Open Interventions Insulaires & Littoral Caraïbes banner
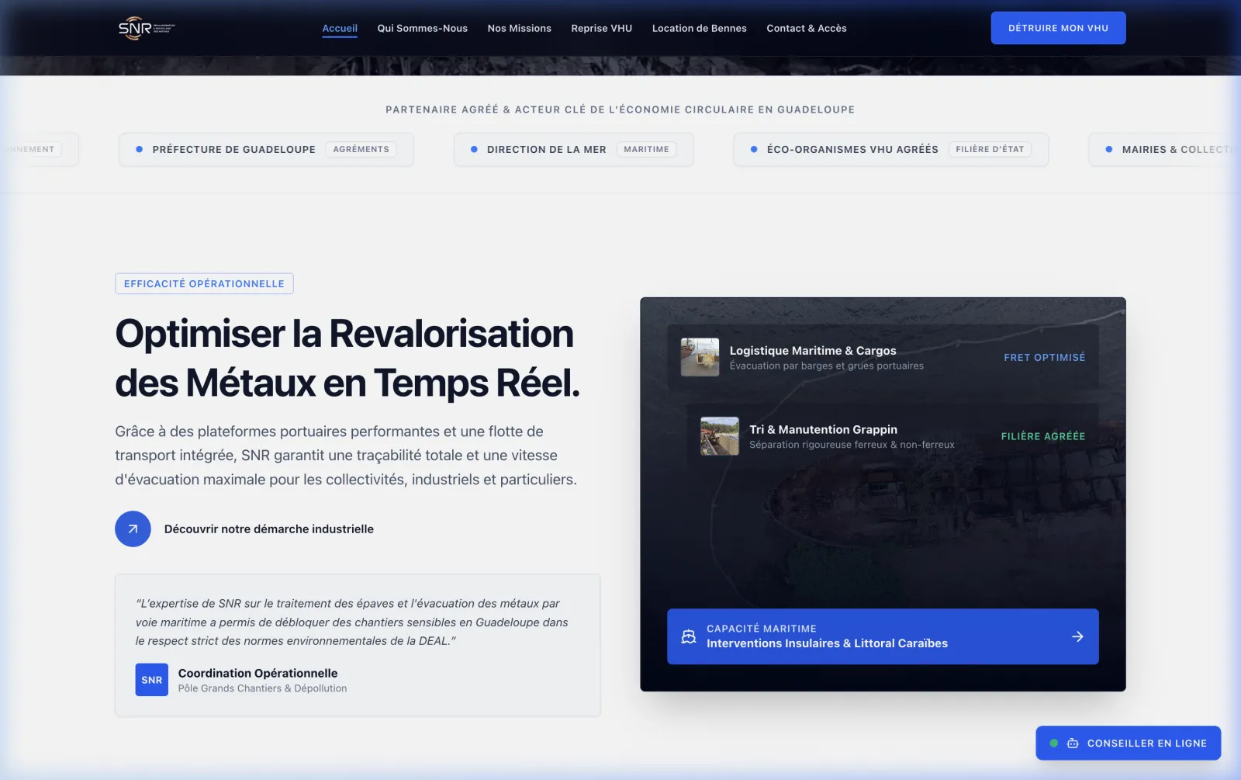 coord(883,636)
